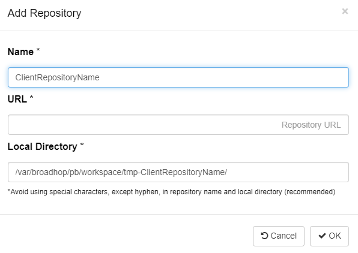Click the word recommended in the note
Screen dimensions: 358x253
coord(310,192)
